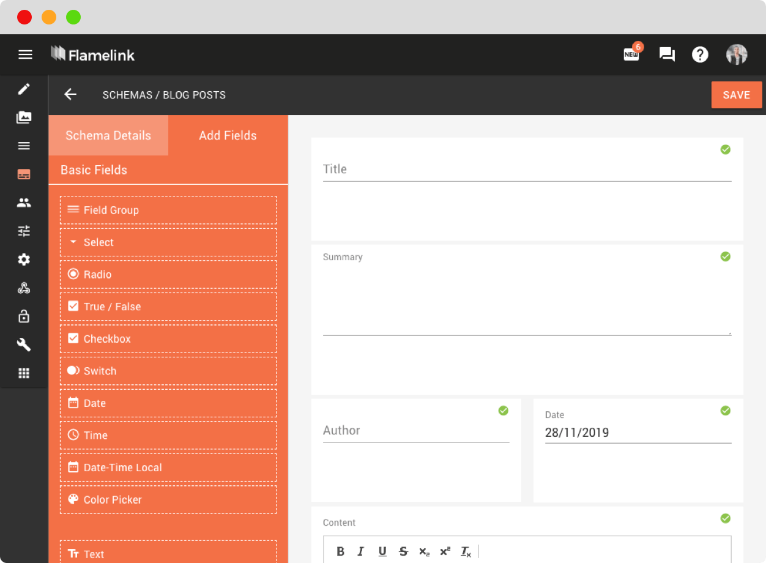766x563 pixels.
Task: Open the wrench tools sidebar icon
Action: point(24,345)
